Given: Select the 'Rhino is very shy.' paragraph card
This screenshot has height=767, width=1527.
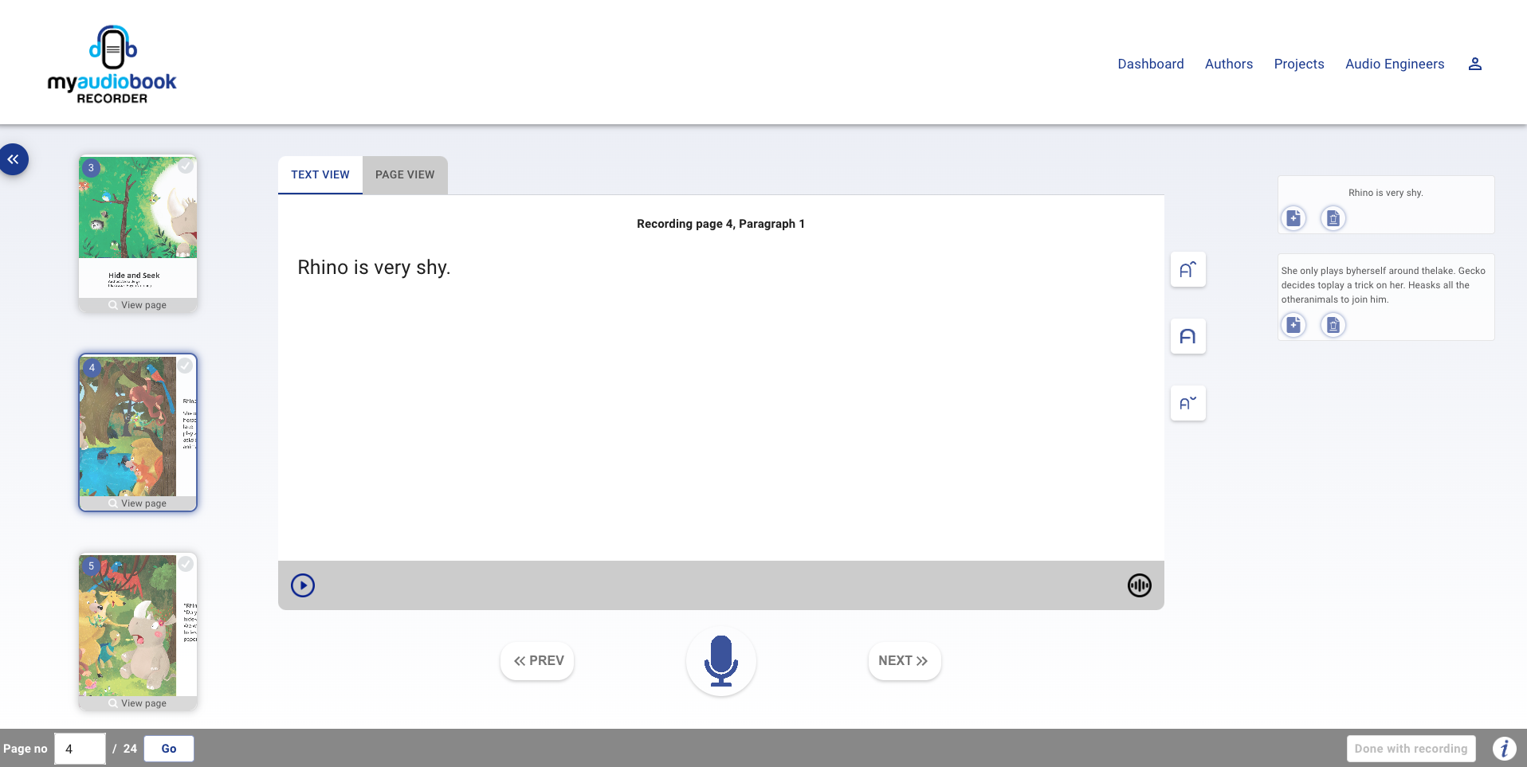Looking at the screenshot, I should (x=1386, y=205).
